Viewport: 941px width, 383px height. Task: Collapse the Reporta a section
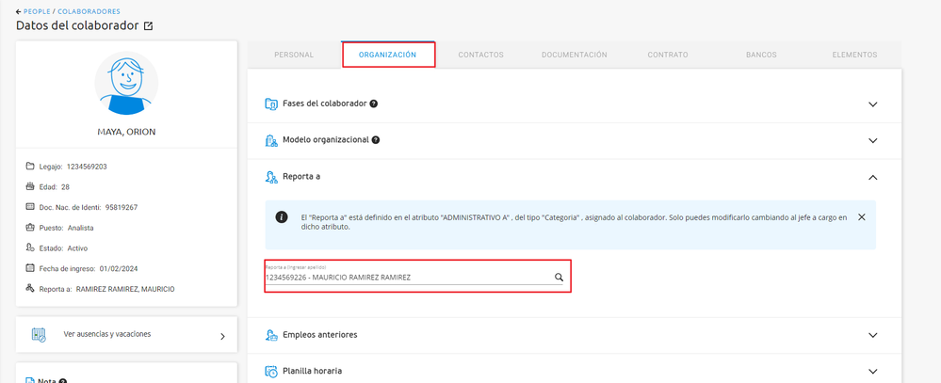[x=872, y=177]
